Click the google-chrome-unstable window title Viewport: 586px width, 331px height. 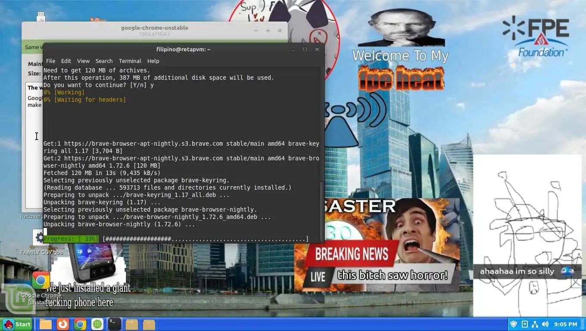pos(154,28)
